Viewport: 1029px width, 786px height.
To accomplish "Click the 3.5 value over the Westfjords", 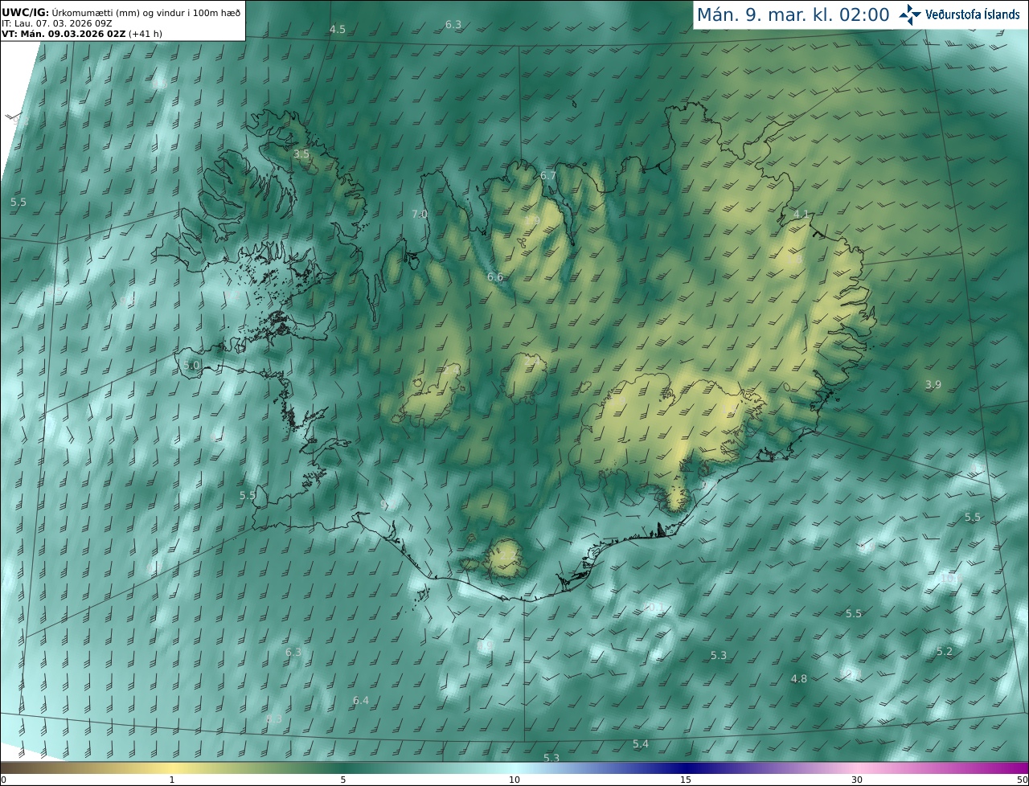I will [x=301, y=154].
